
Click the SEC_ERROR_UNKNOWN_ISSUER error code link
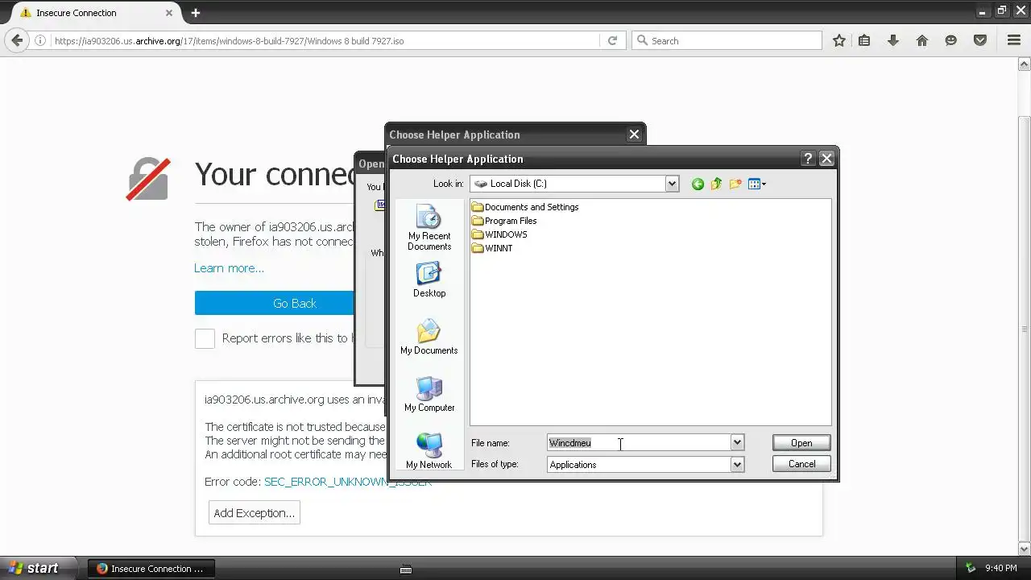[348, 482]
